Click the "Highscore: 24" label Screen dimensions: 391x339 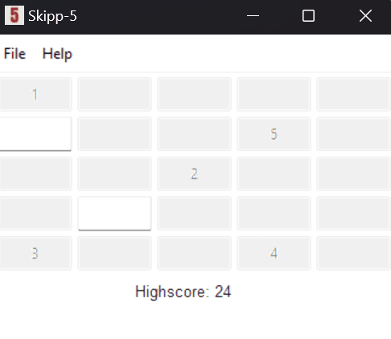click(x=183, y=292)
